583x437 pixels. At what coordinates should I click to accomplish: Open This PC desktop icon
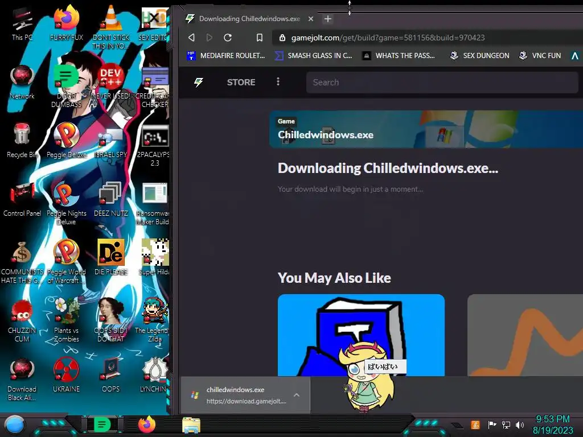pyautogui.click(x=22, y=24)
